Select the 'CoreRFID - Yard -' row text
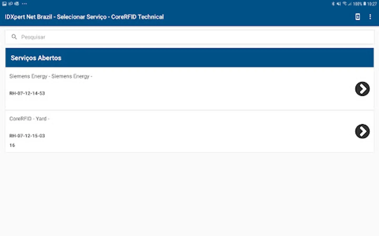 [29, 119]
